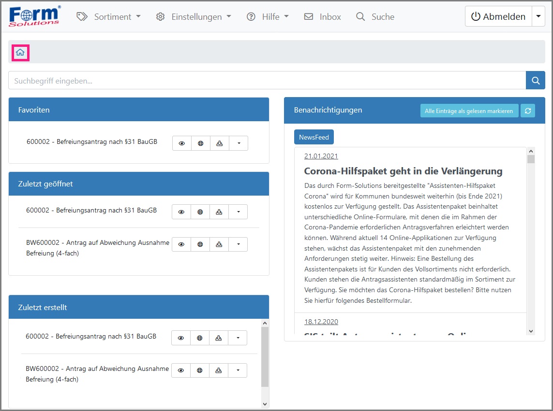Click the blue search magnifier button
Screen dimensions: 553x411
click(x=535, y=81)
